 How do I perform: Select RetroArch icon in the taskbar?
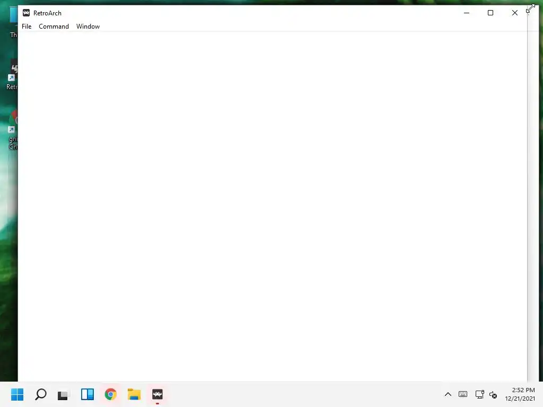pyautogui.click(x=157, y=394)
